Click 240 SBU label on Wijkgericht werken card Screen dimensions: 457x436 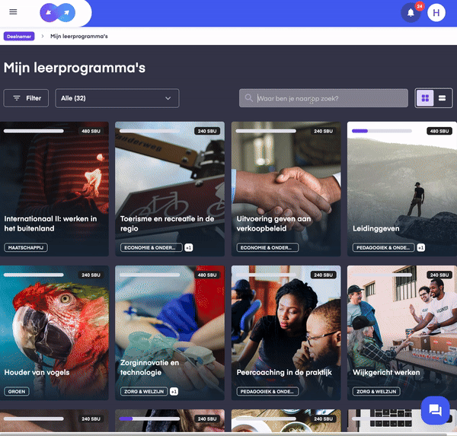(439, 275)
